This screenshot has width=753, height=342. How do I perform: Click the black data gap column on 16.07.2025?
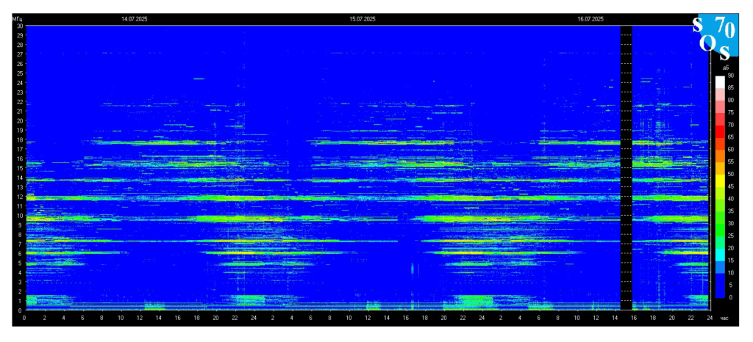[627, 167]
